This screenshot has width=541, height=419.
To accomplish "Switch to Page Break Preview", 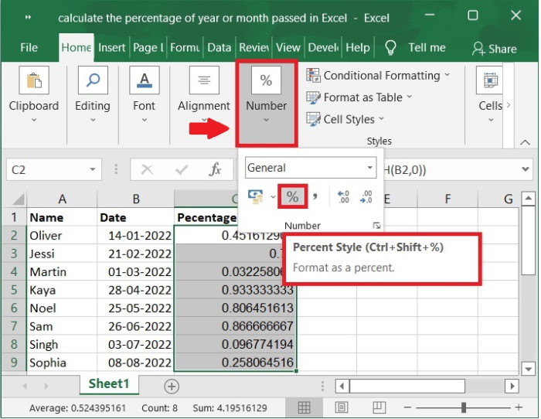I will point(379,407).
